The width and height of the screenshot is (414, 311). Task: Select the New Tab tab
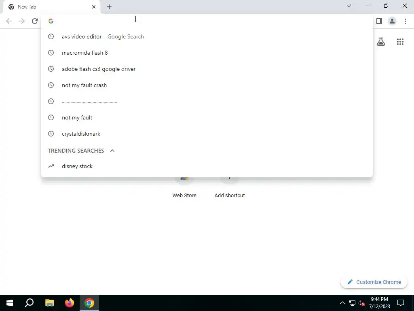pyautogui.click(x=51, y=7)
